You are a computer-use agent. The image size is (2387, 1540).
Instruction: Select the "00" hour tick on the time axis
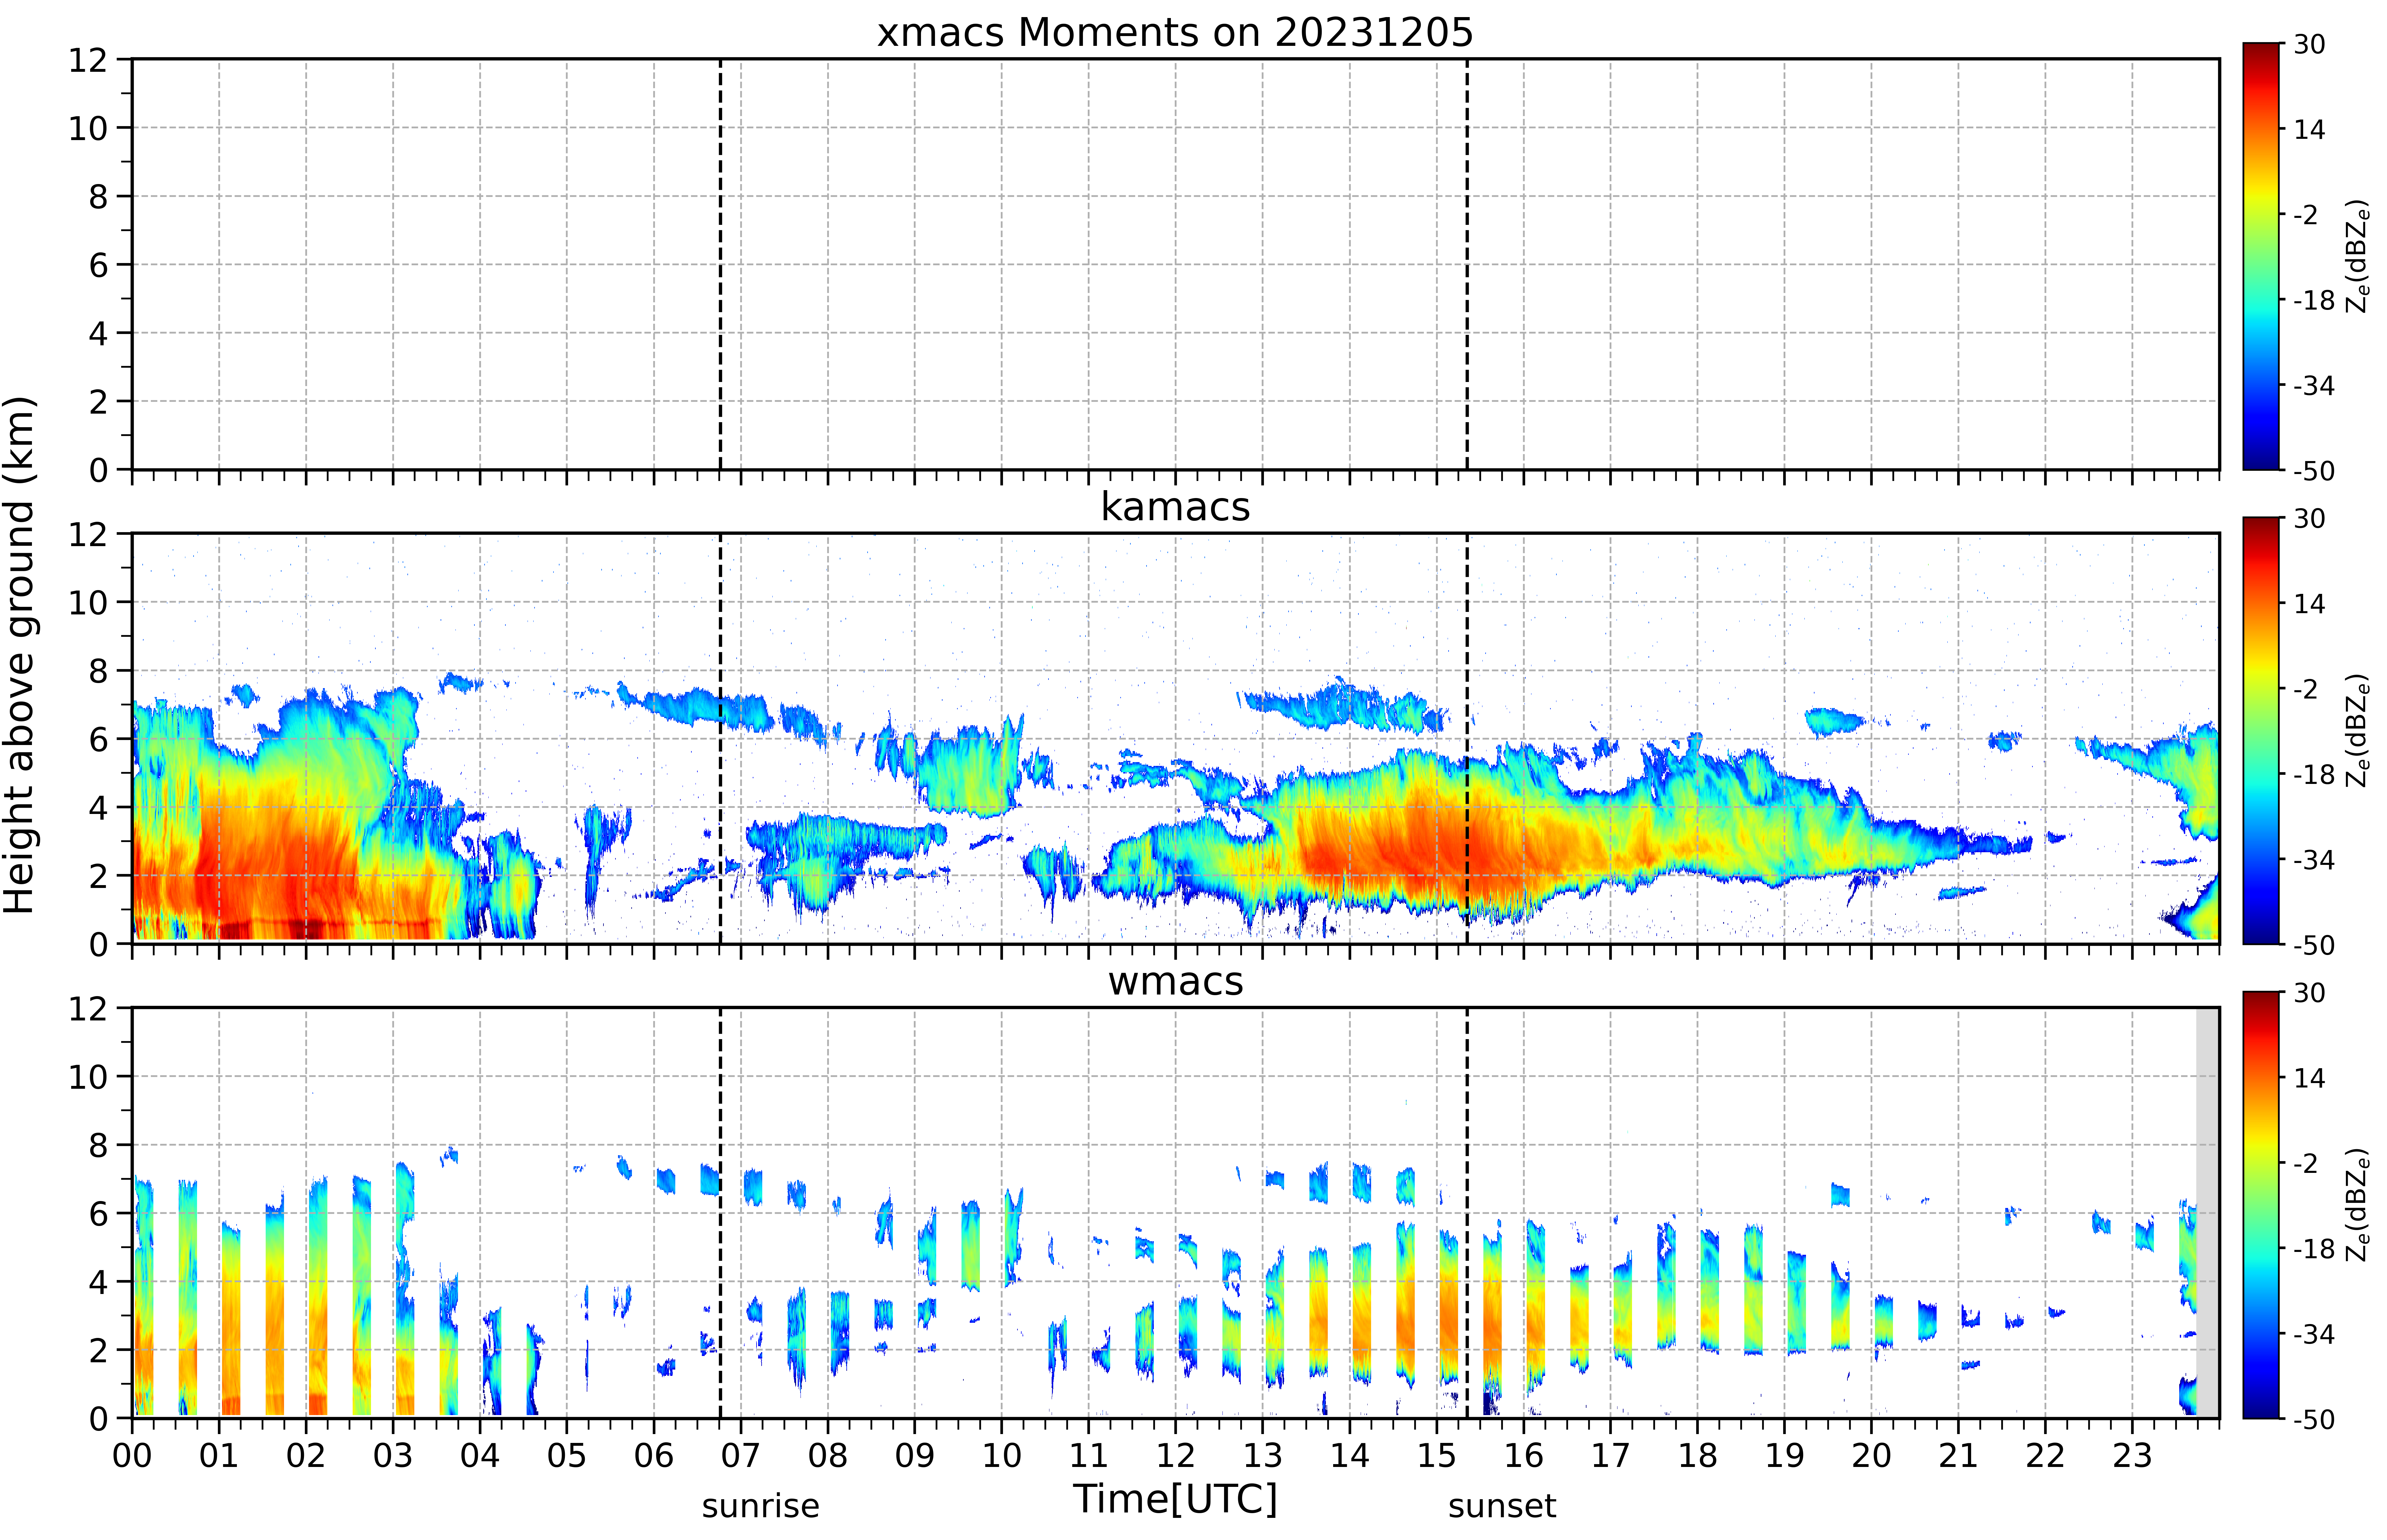[132, 1456]
